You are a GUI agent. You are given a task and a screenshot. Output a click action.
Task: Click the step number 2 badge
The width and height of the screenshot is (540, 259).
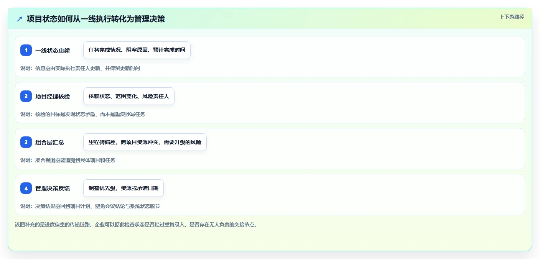click(26, 96)
